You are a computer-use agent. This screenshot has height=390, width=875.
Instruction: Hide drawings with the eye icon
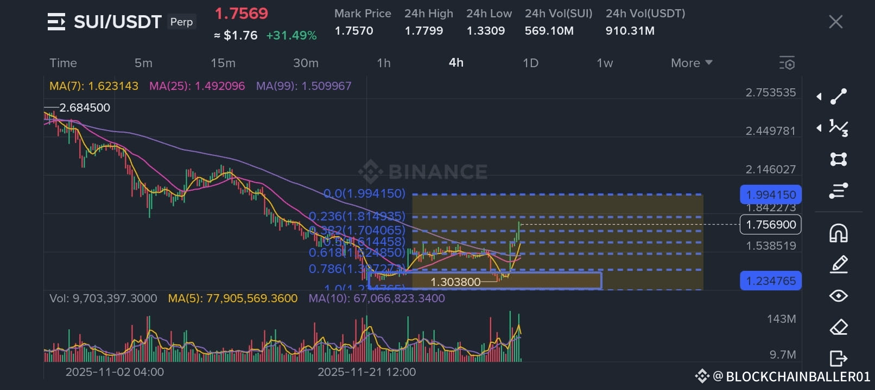tap(839, 296)
